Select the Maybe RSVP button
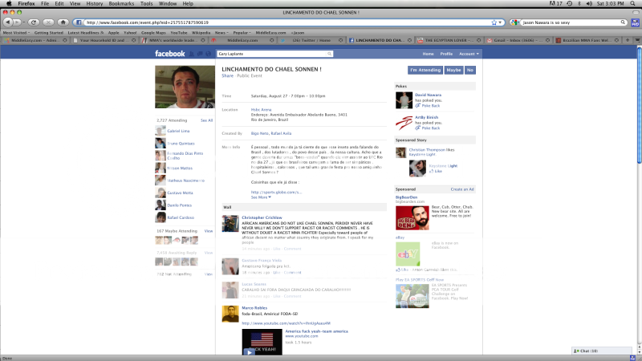The height and width of the screenshot is (361, 642). tap(454, 71)
